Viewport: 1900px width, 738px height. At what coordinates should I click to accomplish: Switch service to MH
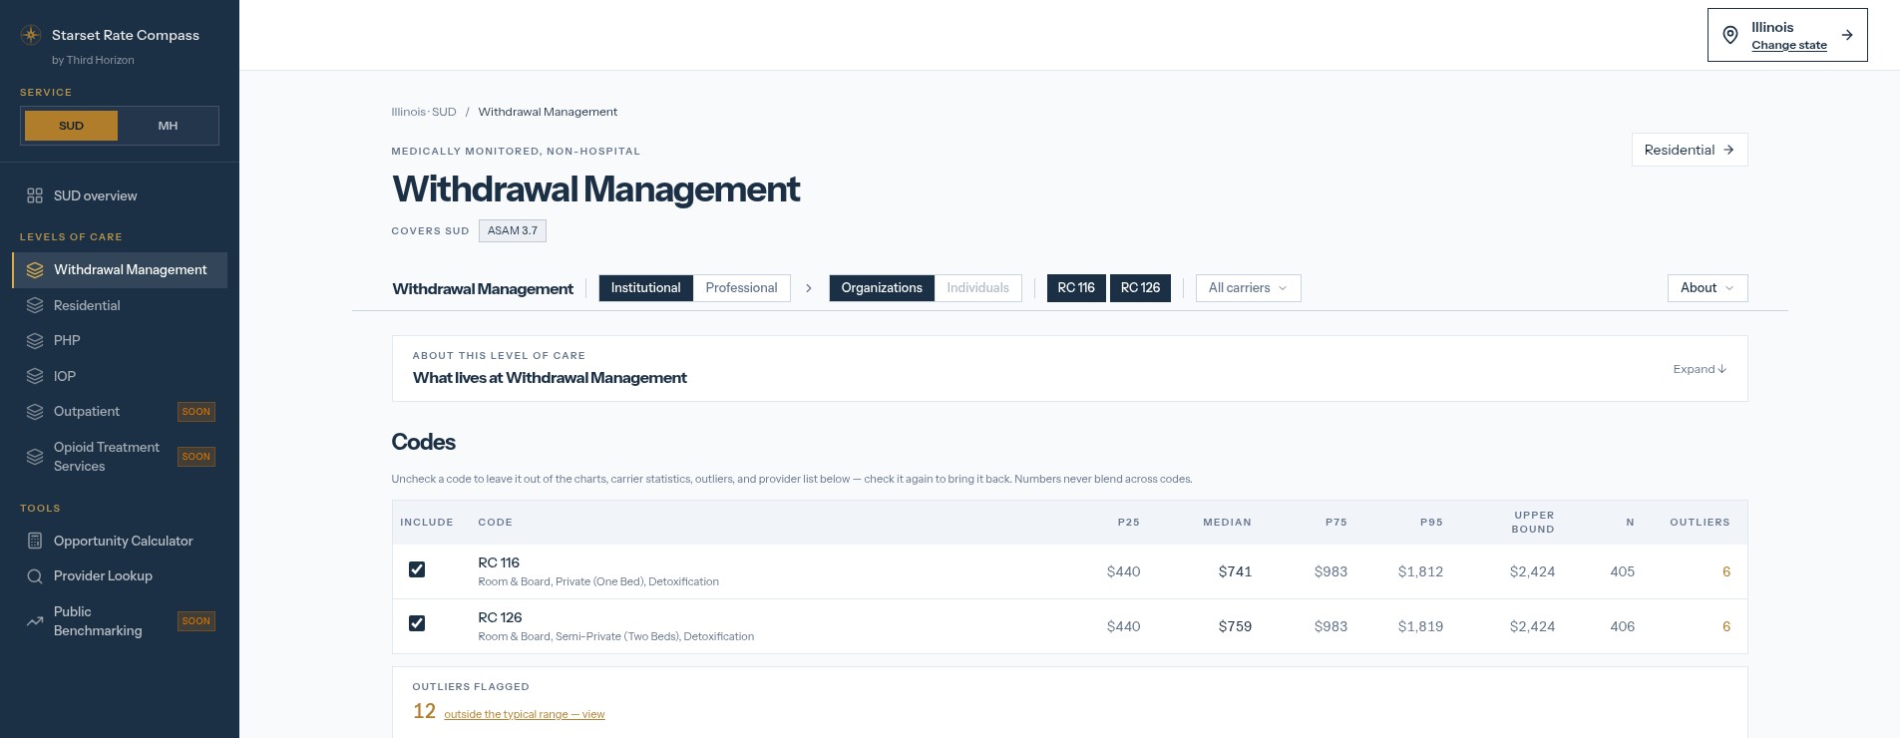[168, 126]
